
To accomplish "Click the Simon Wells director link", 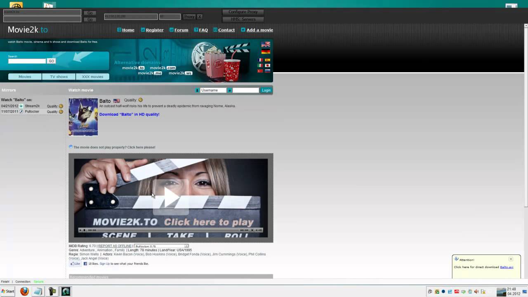I will click(x=89, y=254).
